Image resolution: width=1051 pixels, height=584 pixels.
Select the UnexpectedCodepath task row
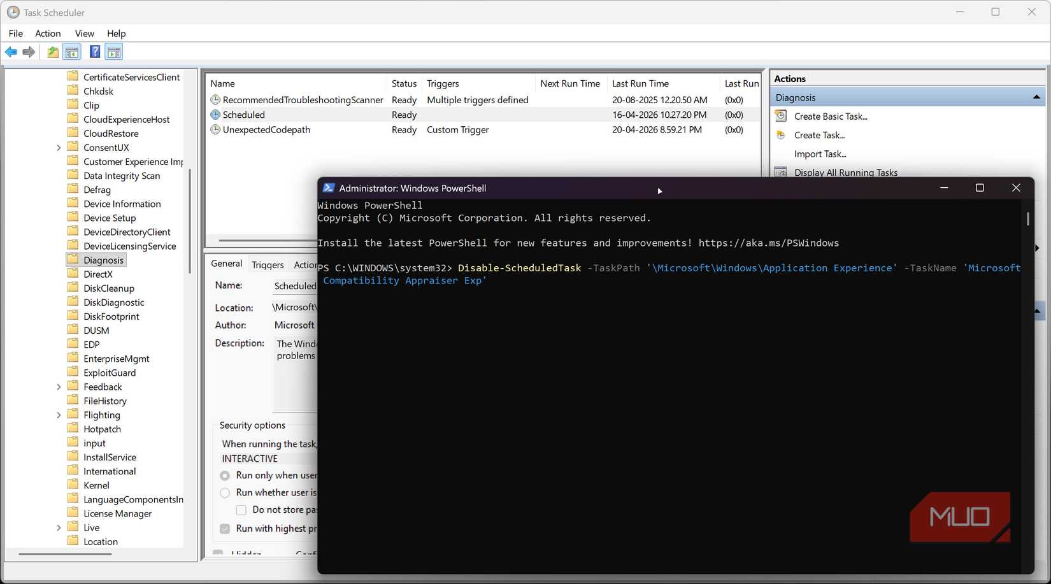(x=483, y=130)
